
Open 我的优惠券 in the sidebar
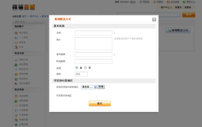24,83
